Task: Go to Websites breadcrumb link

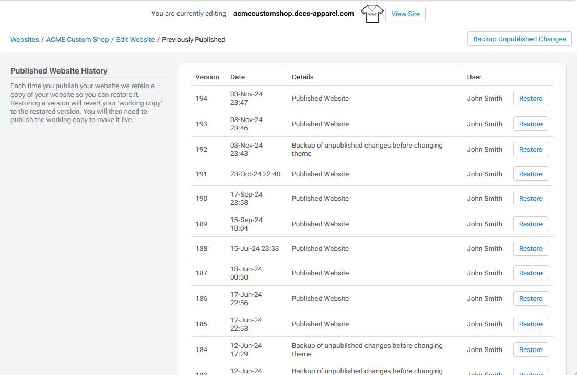Action: [x=25, y=40]
